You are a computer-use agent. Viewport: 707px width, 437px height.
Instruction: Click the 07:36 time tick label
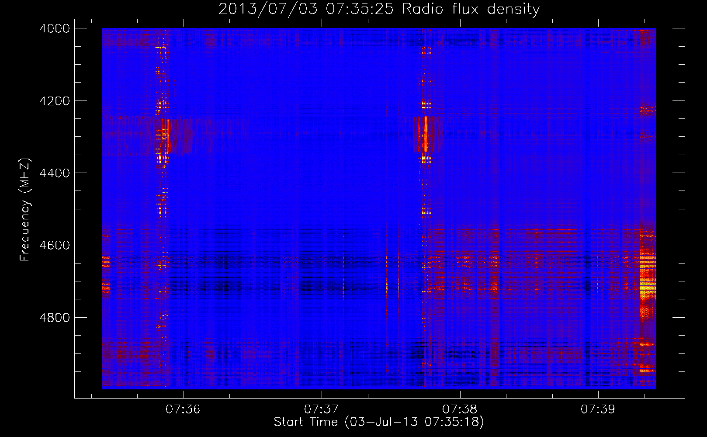183,409
